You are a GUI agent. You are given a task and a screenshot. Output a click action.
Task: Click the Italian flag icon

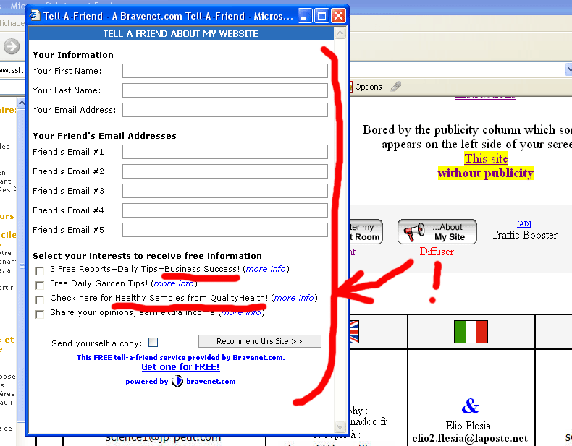point(471,332)
